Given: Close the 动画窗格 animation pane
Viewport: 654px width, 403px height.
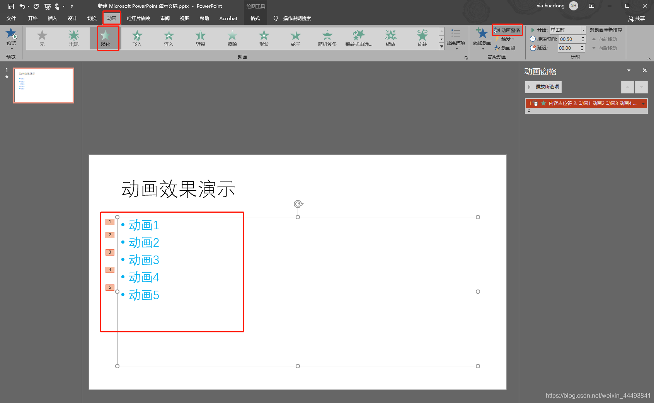Looking at the screenshot, I should (644, 70).
